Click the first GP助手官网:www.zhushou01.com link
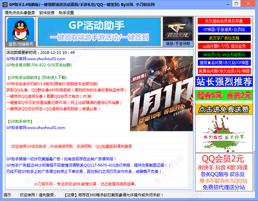This screenshot has height=201, width=258. tap(36, 59)
